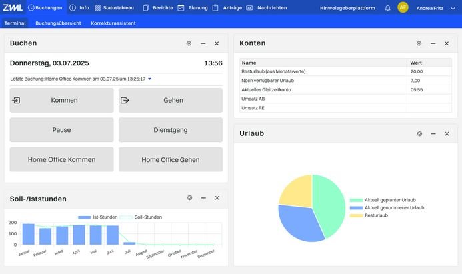Click the date Donnerstag, 03.07.2025
Screen dimensions: 462x274
coord(49,63)
